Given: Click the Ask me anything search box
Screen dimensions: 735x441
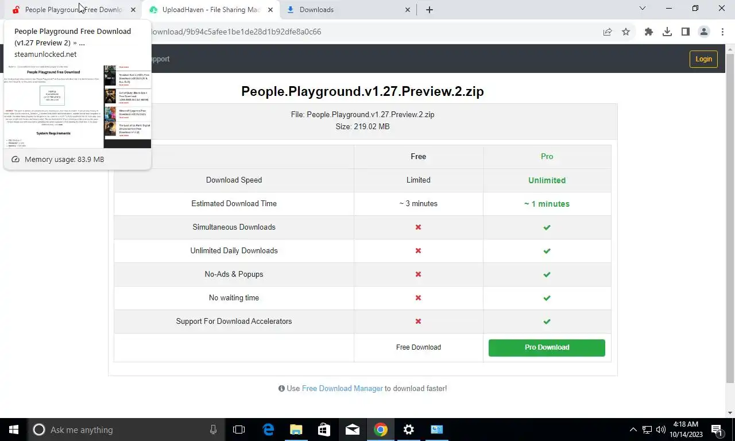Looking at the screenshot, I should click(126, 430).
